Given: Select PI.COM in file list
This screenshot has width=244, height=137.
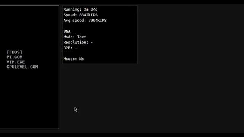Looking at the screenshot, I should tap(14, 57).
